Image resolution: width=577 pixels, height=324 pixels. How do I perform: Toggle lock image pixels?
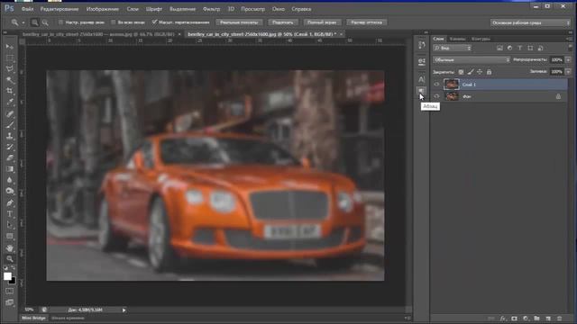coord(471,72)
